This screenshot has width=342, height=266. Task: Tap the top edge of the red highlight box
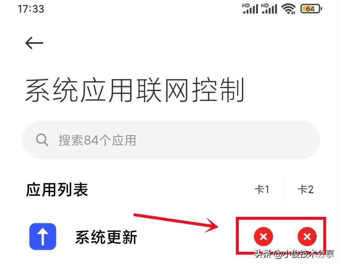[281, 218]
